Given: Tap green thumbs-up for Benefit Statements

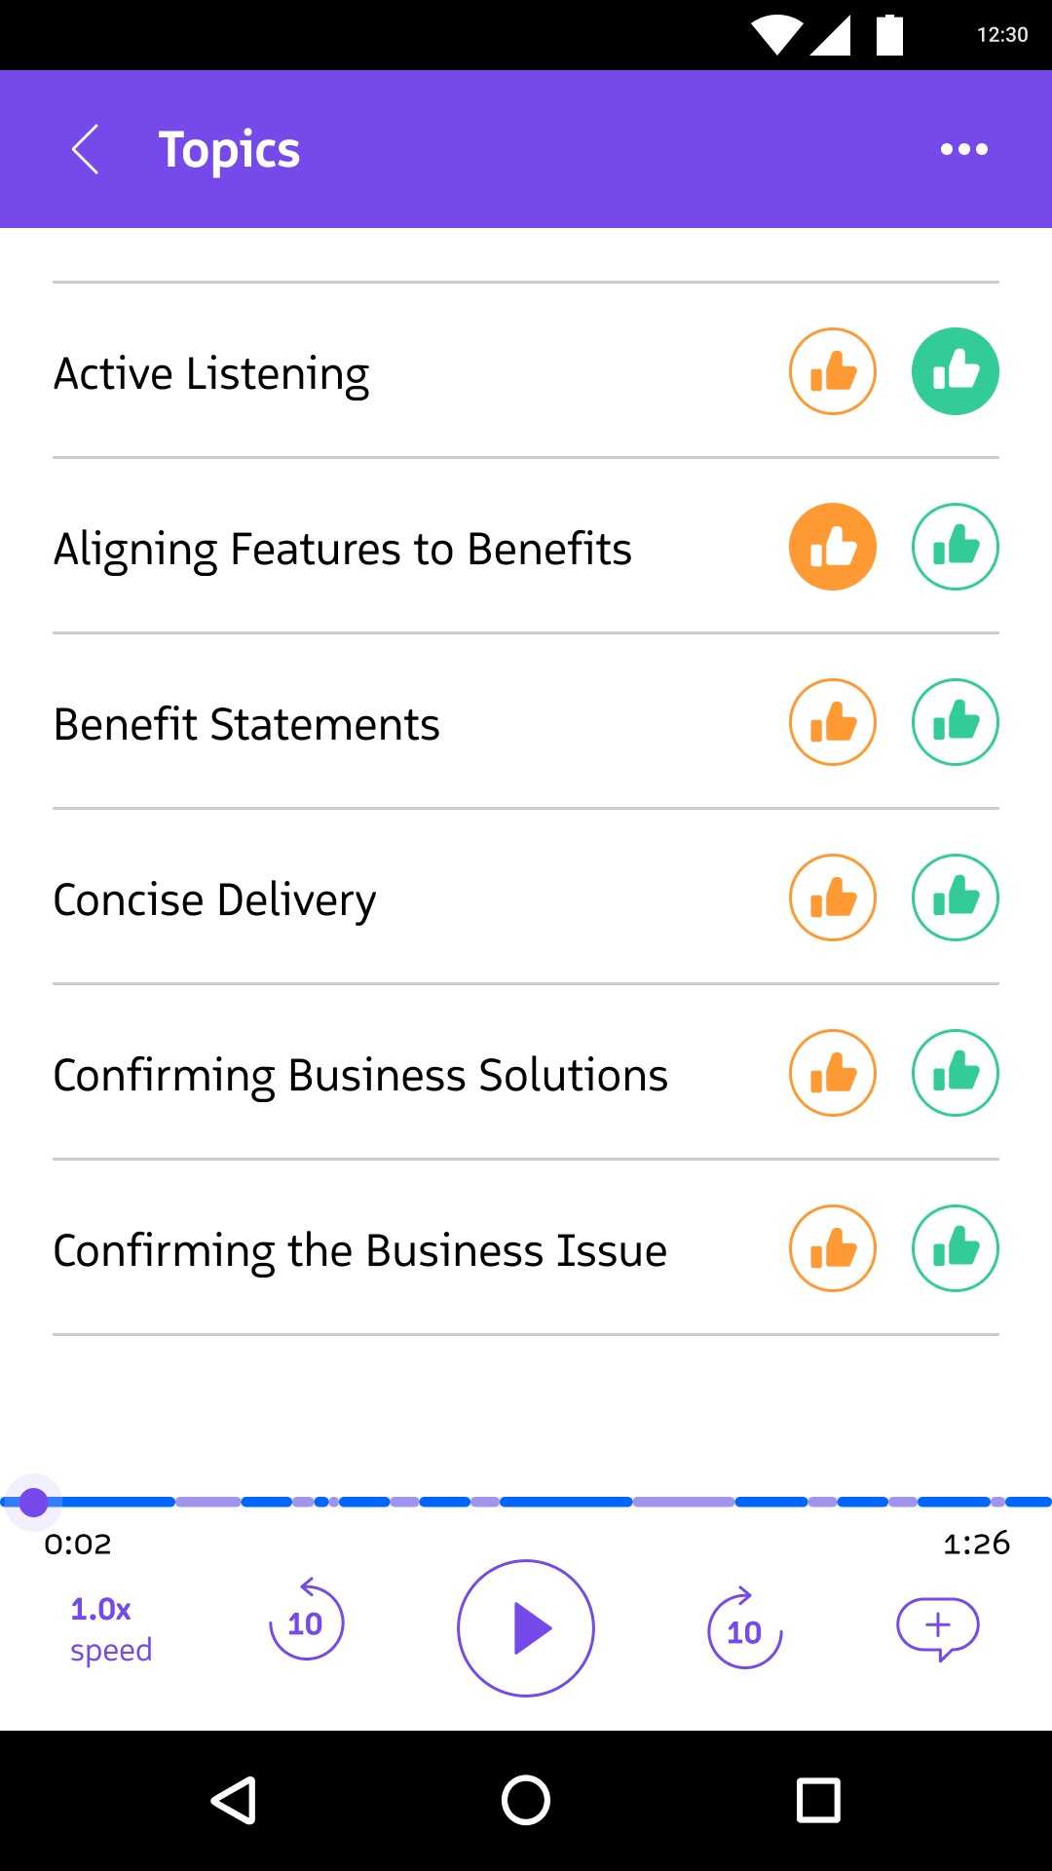Looking at the screenshot, I should click(x=955, y=722).
